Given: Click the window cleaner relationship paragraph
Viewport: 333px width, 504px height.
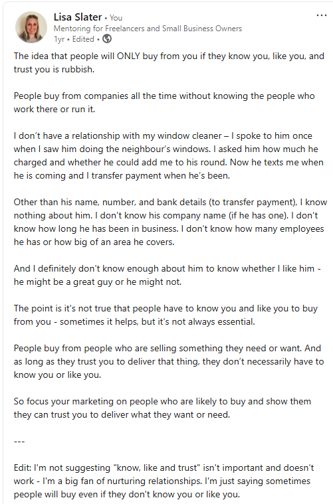Looking at the screenshot, I should [x=168, y=155].
